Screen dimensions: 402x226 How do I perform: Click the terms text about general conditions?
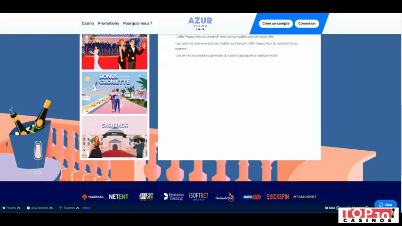226,56
